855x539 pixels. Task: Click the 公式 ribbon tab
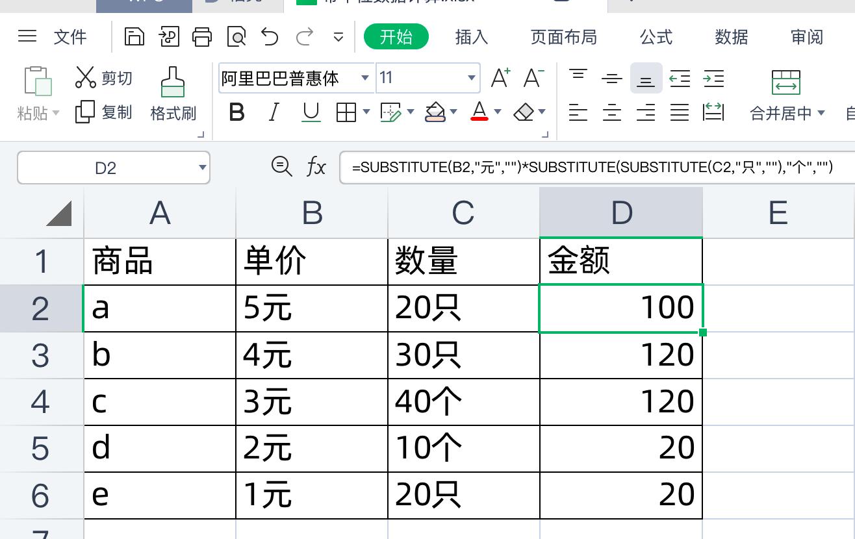point(656,37)
